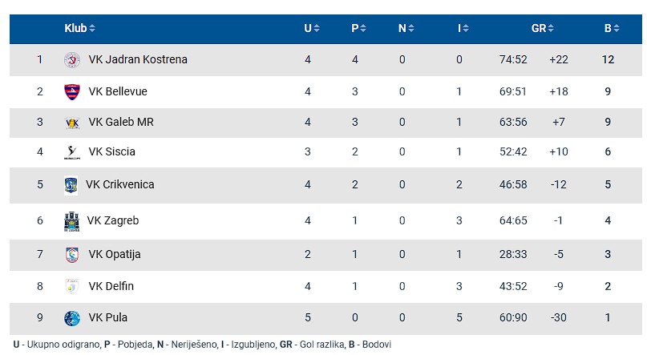647x355 pixels.
Task: Click the VK Opatija club logo
Action: [x=72, y=255]
